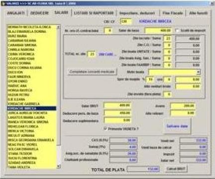
Task: Open the ANGAJATI tab
Action: pos(16,13)
